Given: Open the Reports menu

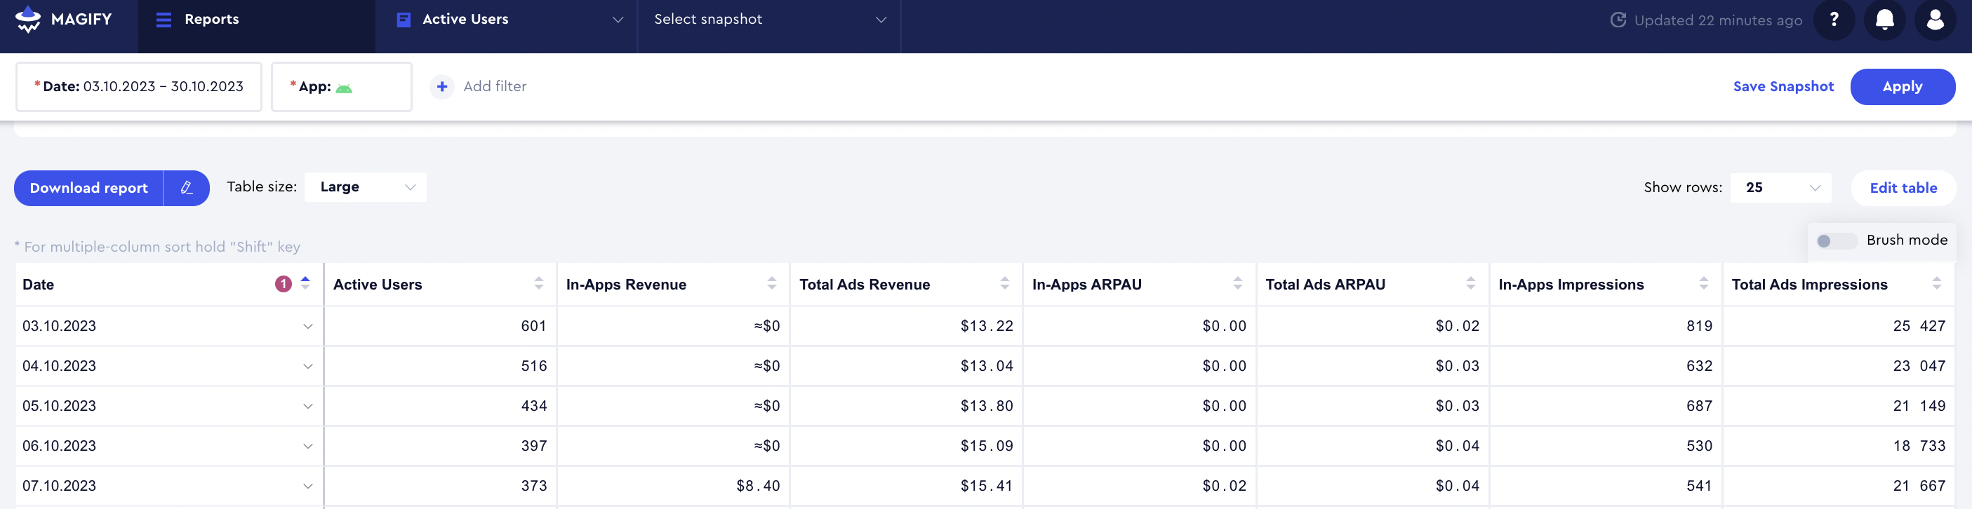Looking at the screenshot, I should tap(199, 20).
